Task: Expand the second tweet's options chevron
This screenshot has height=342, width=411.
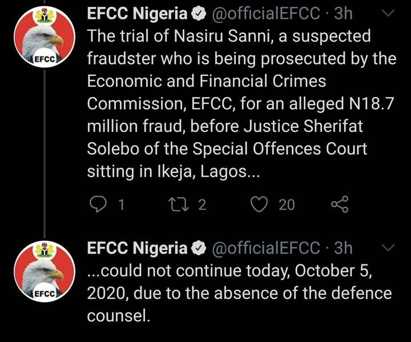Action: pos(388,247)
